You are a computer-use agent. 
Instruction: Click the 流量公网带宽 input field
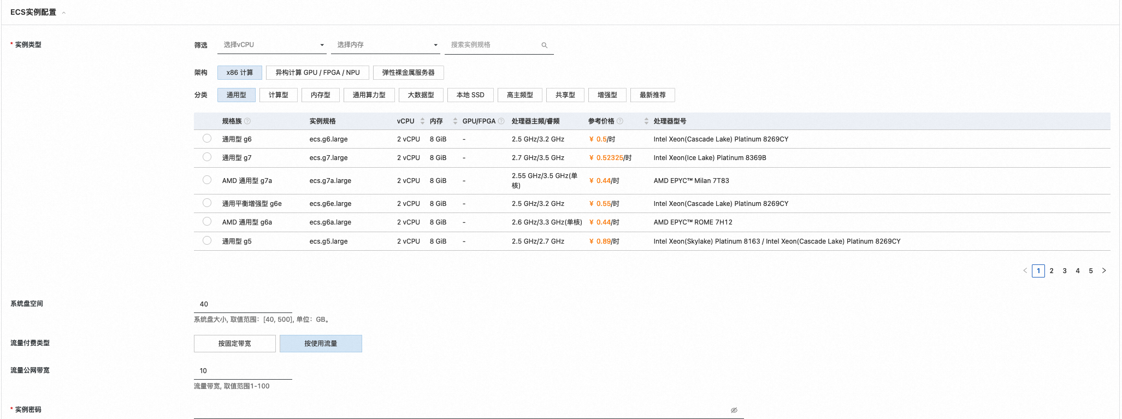pyautogui.click(x=243, y=371)
